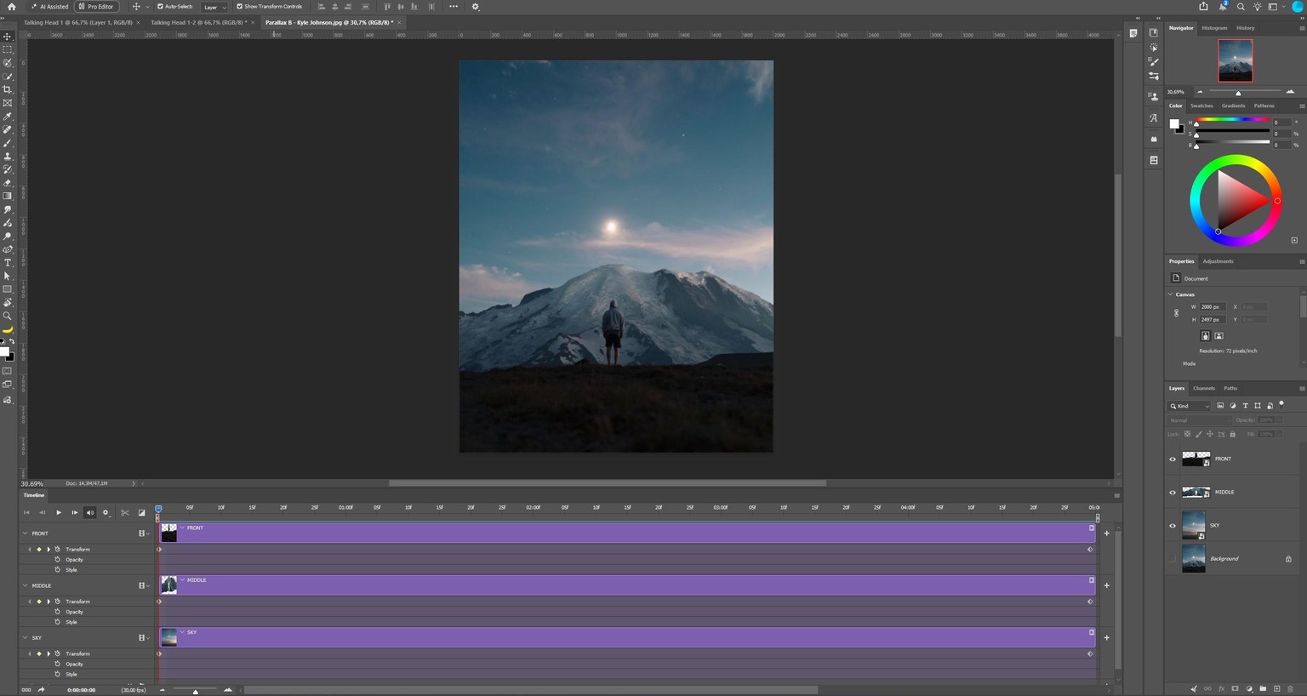Collapse the SKY track in the timeline
This screenshot has height=696, width=1307.
click(25, 637)
